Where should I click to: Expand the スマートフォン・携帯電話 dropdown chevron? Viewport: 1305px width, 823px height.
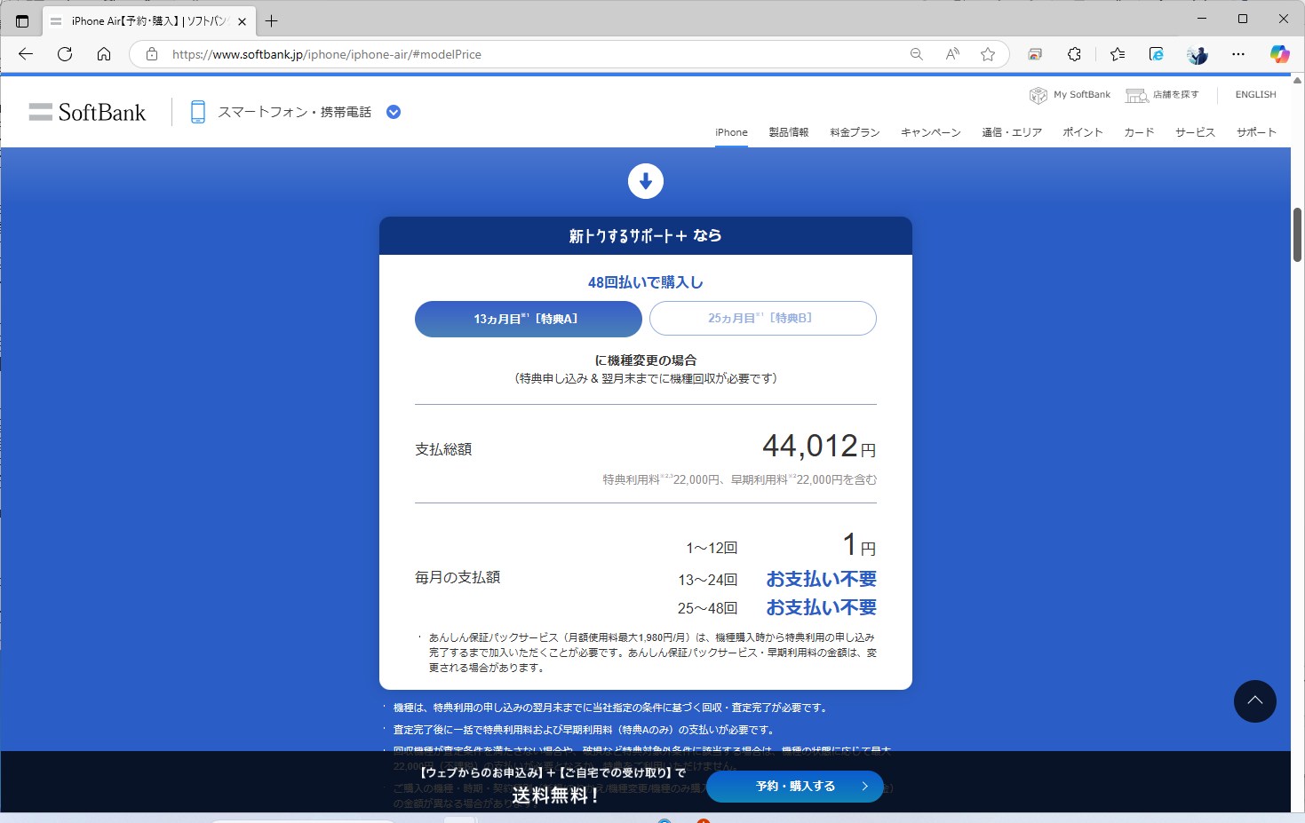393,112
